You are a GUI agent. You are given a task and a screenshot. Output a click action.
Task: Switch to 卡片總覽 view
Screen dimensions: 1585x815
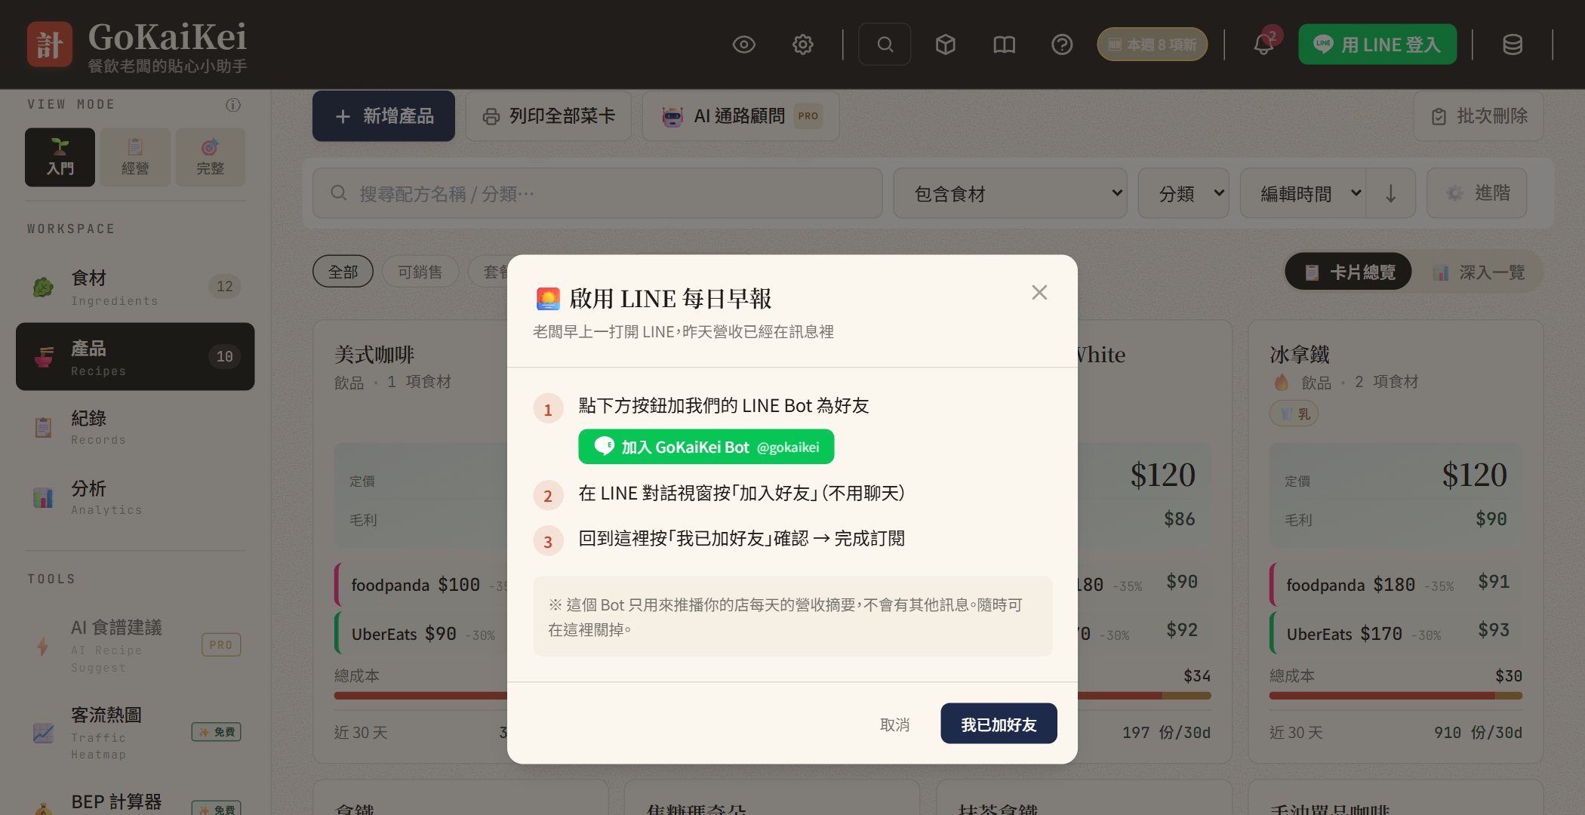[x=1349, y=272]
